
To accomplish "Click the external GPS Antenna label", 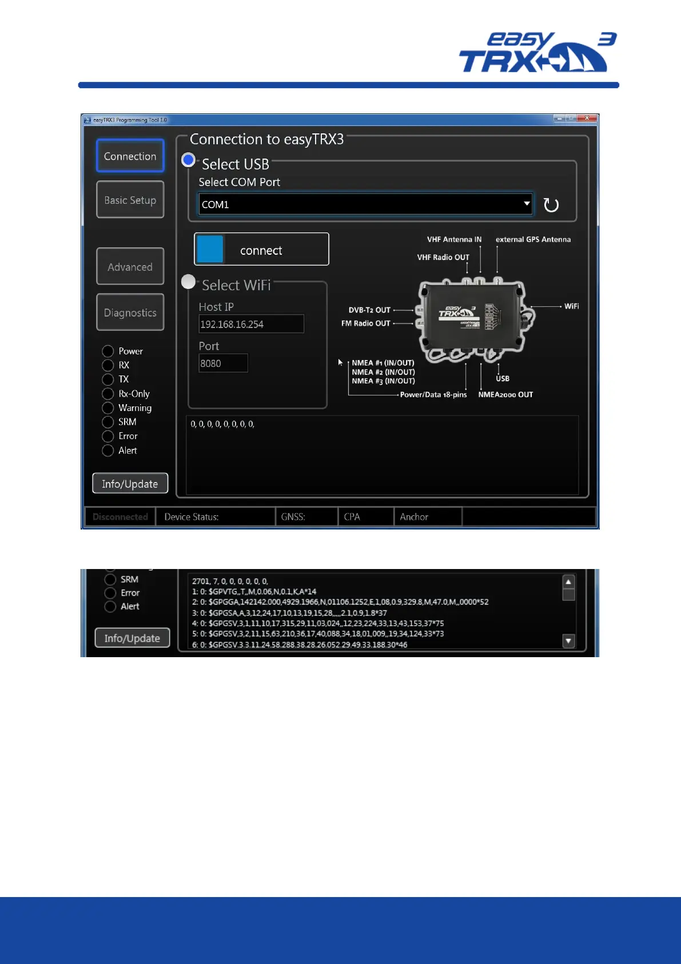I will click(x=533, y=239).
